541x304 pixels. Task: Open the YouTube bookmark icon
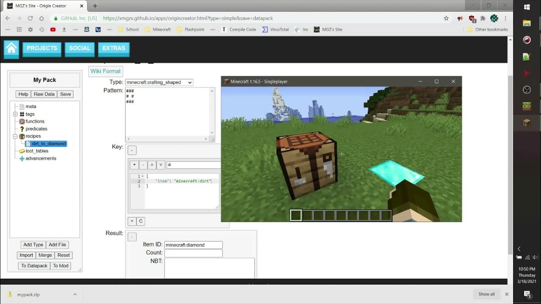pyautogui.click(x=53, y=30)
